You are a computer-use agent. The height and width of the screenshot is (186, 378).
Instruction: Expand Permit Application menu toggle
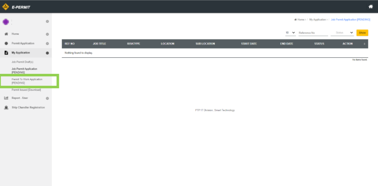[47, 44]
